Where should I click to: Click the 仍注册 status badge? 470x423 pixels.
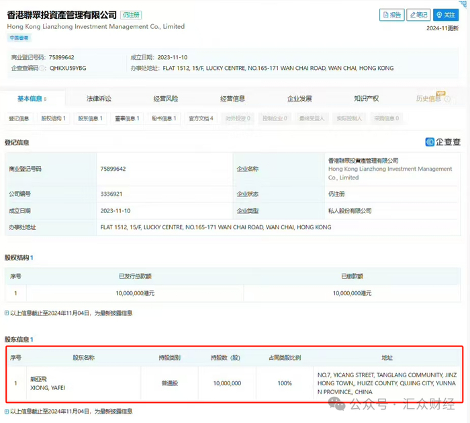click(x=132, y=15)
